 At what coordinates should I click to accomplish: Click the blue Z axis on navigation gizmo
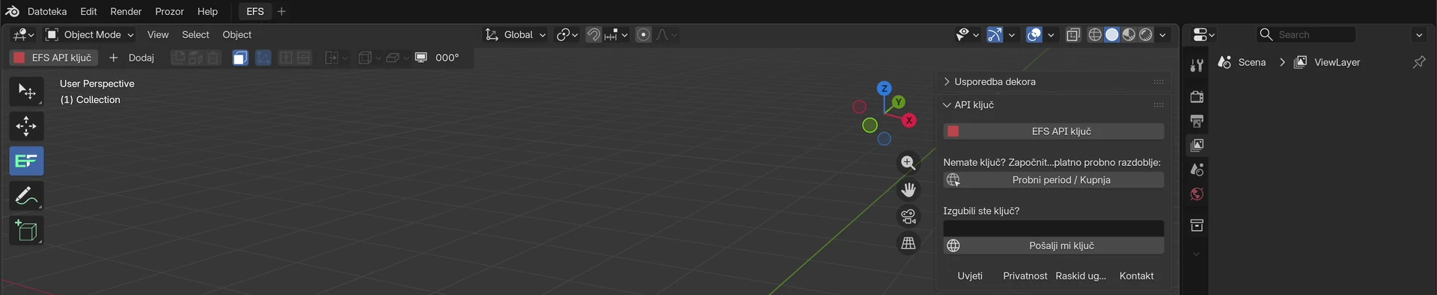click(x=885, y=88)
